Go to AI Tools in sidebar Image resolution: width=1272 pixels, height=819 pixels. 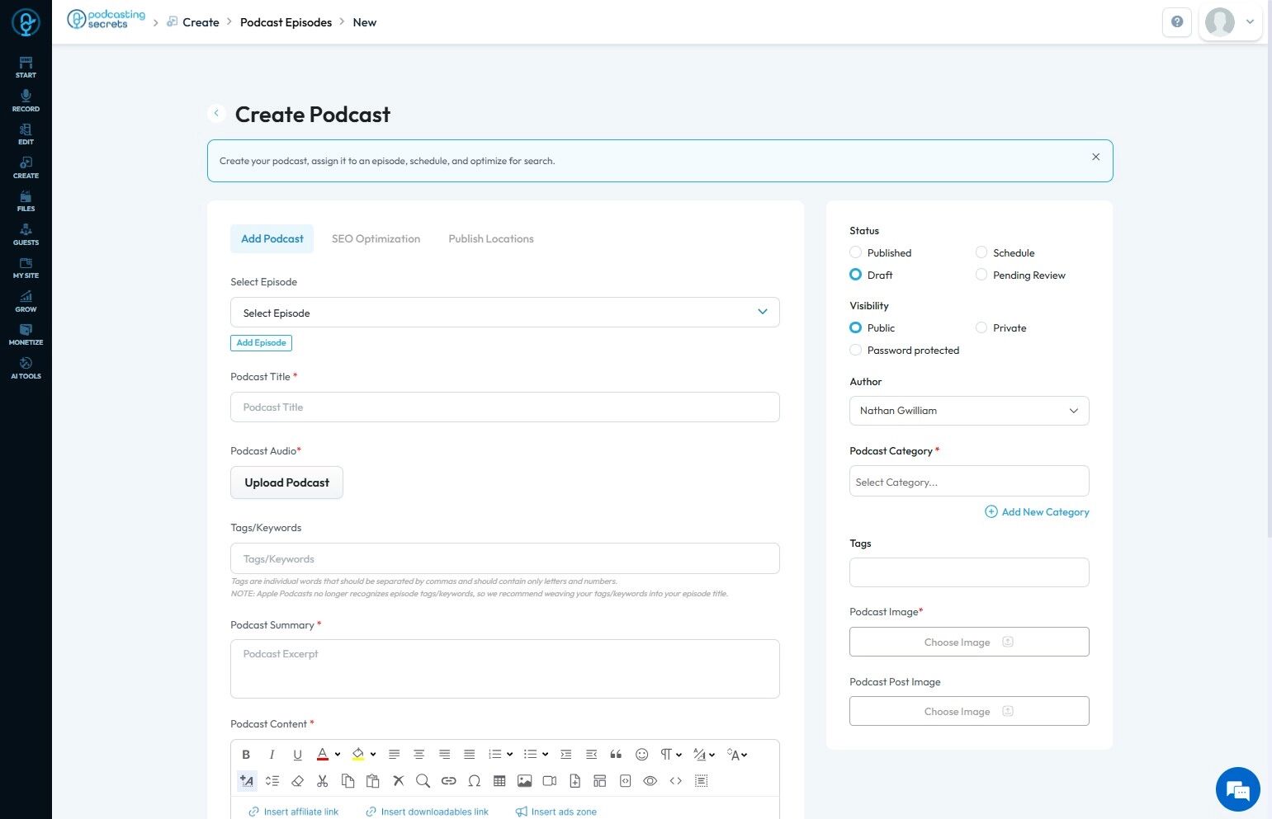[x=26, y=368]
